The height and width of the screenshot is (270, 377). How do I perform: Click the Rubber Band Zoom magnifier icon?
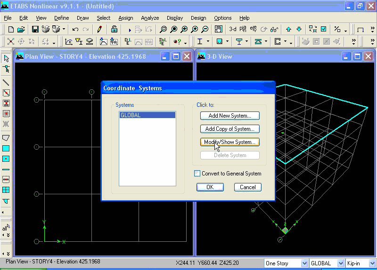coord(163,29)
